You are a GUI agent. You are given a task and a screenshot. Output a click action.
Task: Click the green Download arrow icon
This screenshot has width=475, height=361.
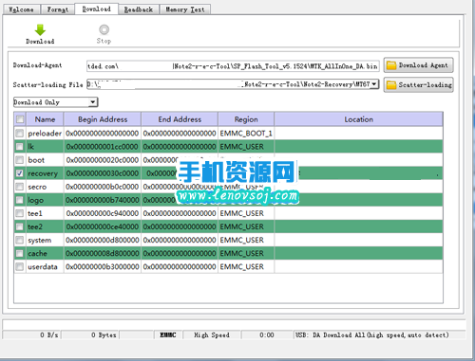[x=40, y=29]
